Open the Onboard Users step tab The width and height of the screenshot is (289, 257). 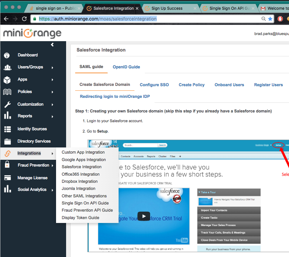[229, 85]
